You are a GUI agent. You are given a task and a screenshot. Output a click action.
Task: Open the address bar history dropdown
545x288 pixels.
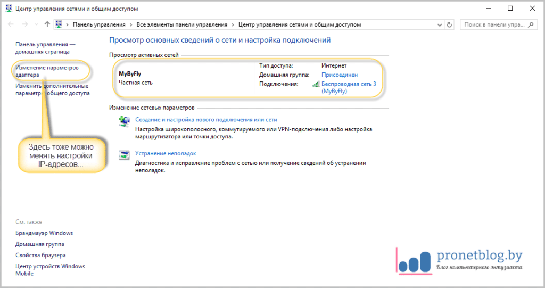439,24
